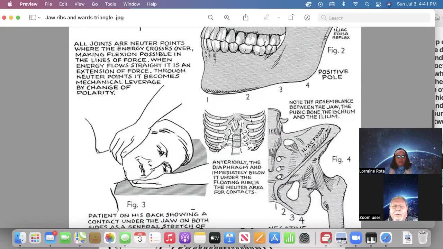Viewport: 443px width, 249px height.
Task: Open Messages from the Dock
Action: pyautogui.click(x=125, y=238)
